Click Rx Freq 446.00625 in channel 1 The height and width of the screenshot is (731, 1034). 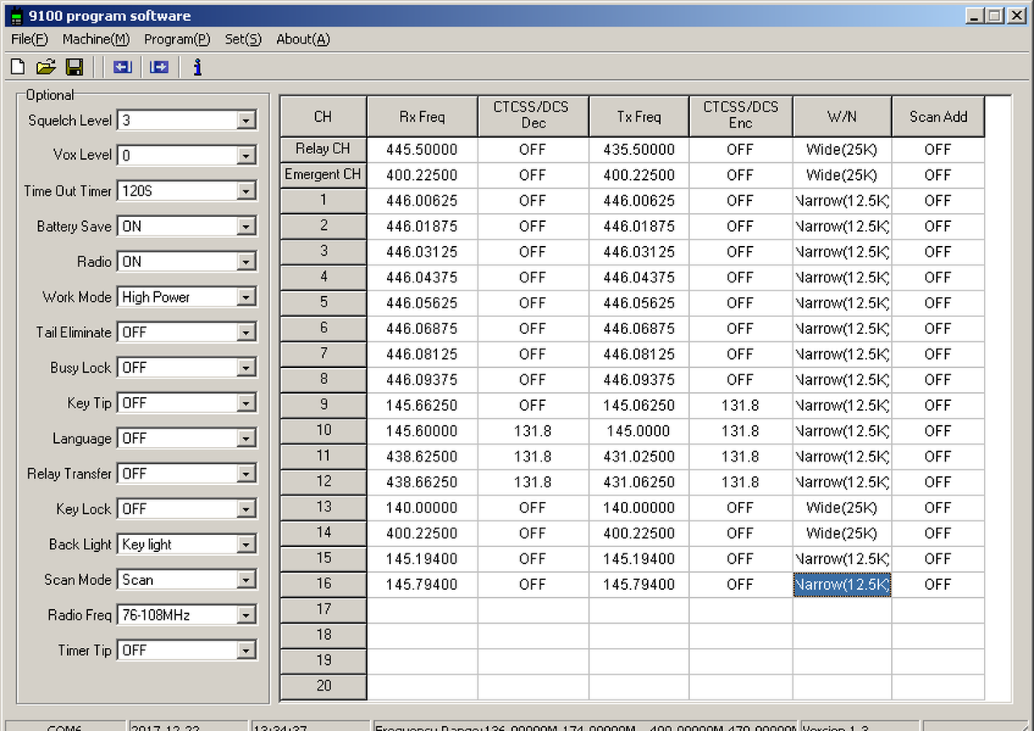coord(422,201)
